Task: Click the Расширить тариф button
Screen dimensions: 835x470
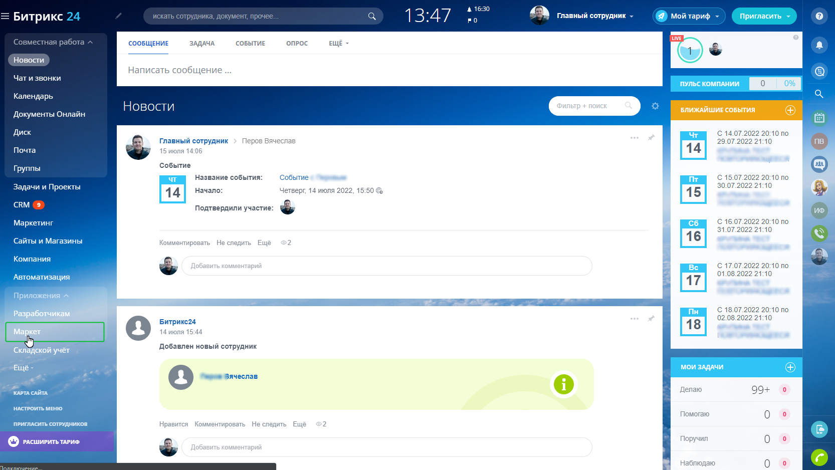Action: click(57, 442)
